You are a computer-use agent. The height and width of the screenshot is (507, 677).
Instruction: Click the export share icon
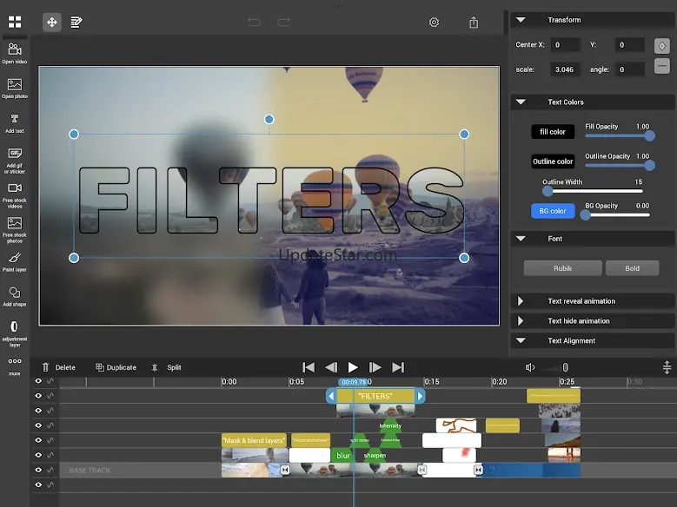click(474, 23)
